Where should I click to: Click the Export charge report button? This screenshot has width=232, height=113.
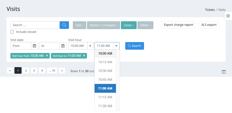tap(179, 25)
